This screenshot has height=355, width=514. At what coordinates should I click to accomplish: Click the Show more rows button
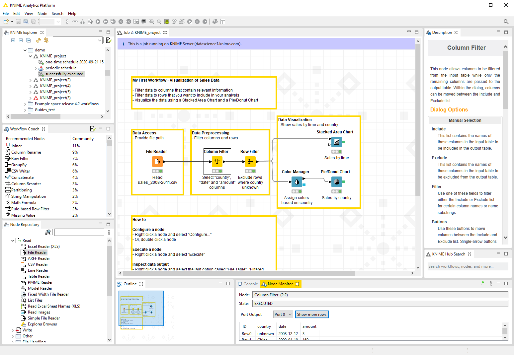coord(312,315)
